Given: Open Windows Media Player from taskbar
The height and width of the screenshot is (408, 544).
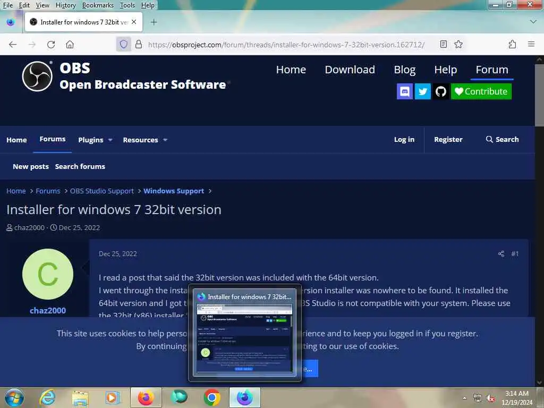Looking at the screenshot, I should click(113, 397).
